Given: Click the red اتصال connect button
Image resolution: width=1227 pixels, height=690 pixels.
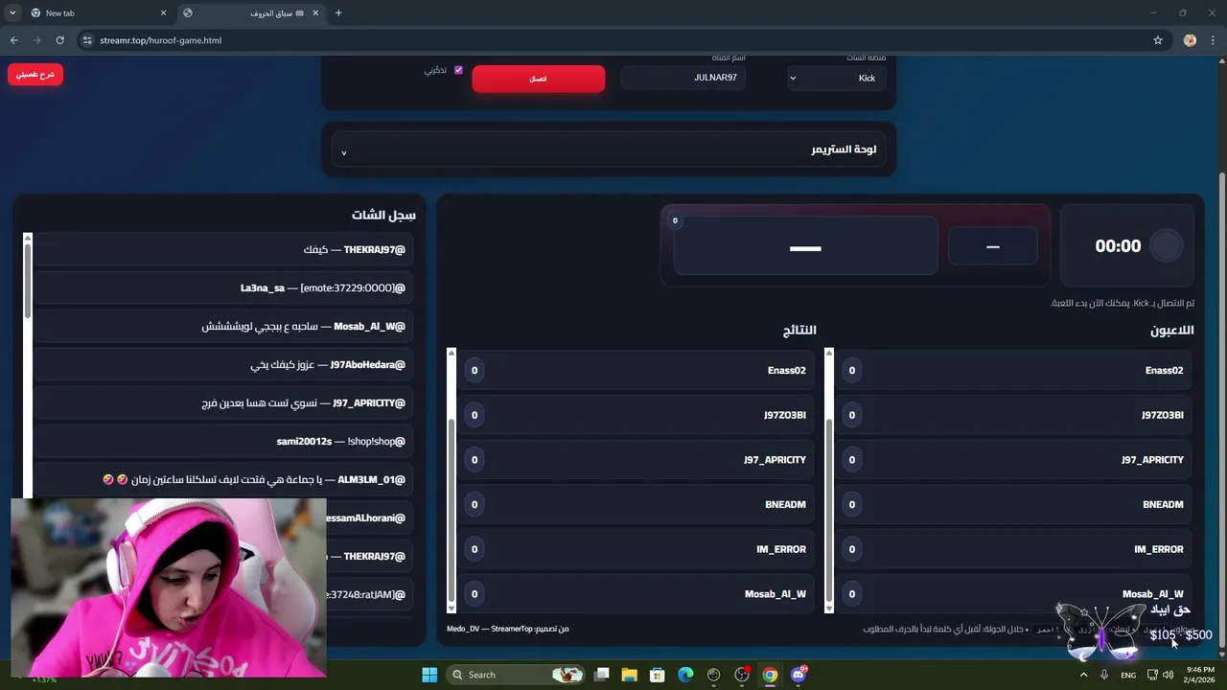Looking at the screenshot, I should click(x=538, y=79).
